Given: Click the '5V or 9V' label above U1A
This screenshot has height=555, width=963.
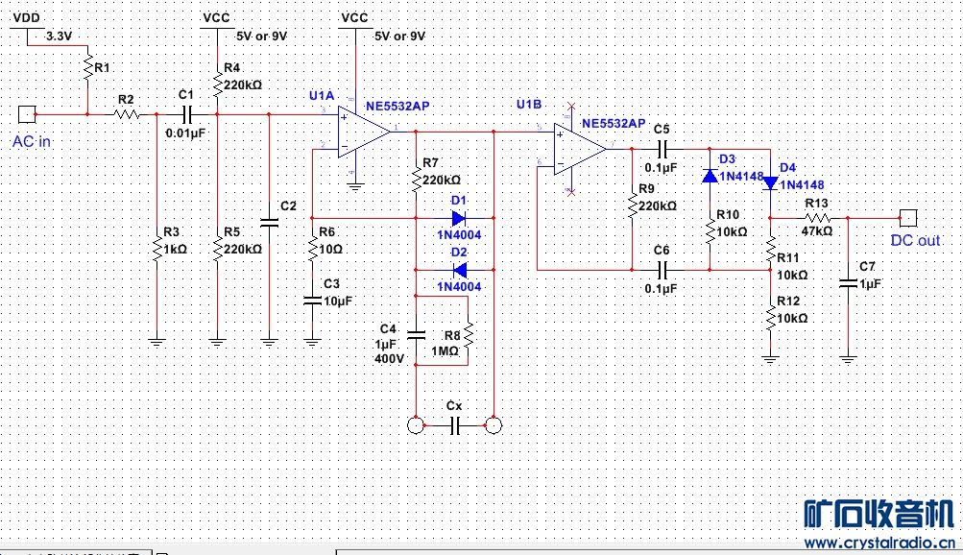Looking at the screenshot, I should click(399, 36).
